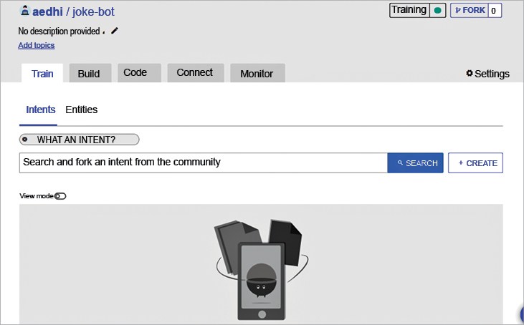Click the user avatar icon beside aedhi
Screen dimensions: 524x325
click(x=25, y=12)
